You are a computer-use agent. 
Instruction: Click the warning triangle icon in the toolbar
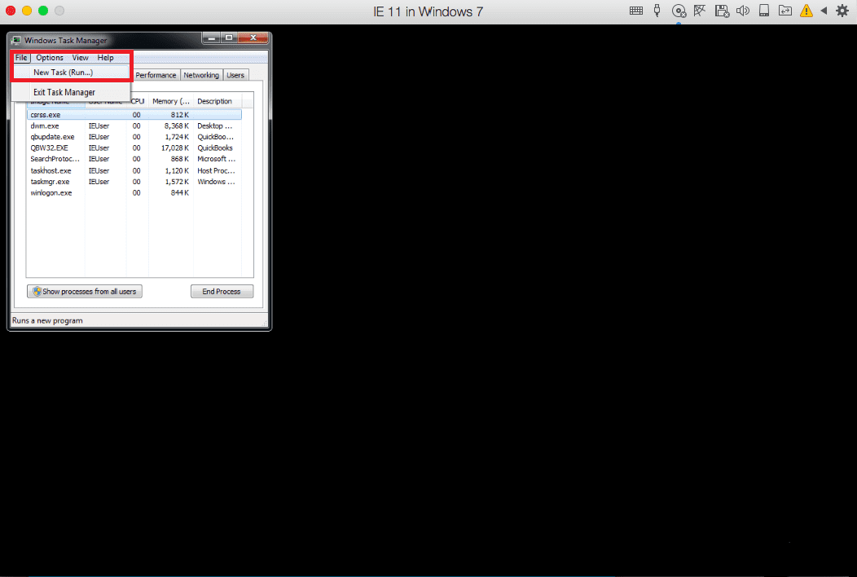pos(806,11)
